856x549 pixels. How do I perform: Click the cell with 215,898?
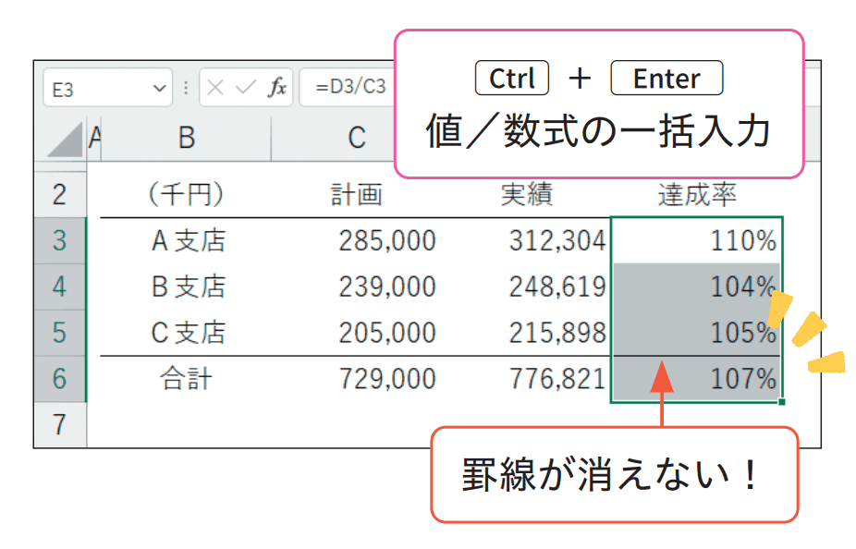click(527, 333)
